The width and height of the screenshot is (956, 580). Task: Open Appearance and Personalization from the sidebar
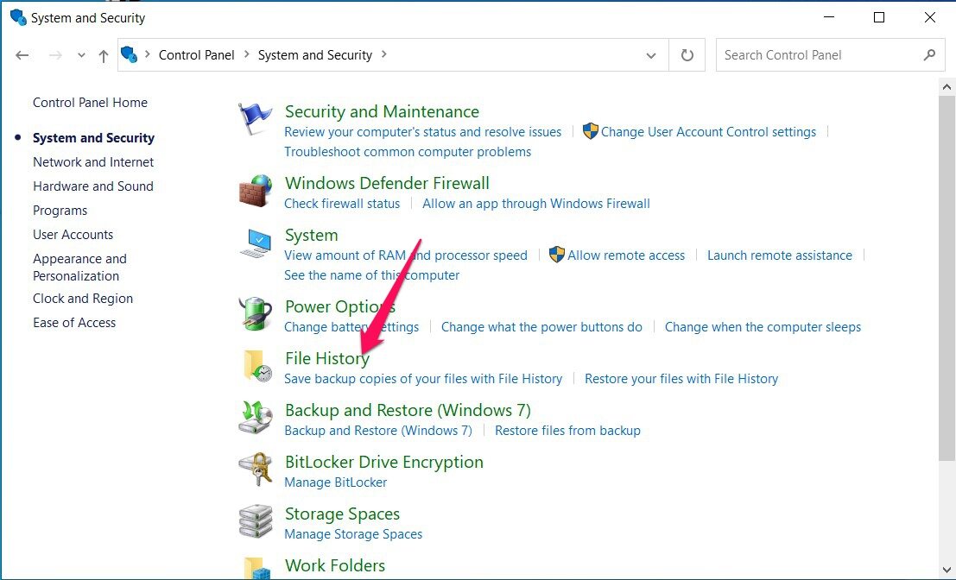point(79,267)
